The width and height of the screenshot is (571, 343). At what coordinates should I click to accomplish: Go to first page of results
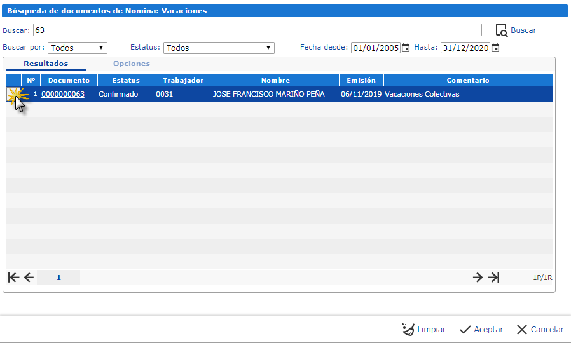[13, 277]
